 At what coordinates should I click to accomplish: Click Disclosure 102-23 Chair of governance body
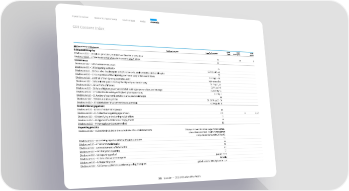tap(103, 78)
